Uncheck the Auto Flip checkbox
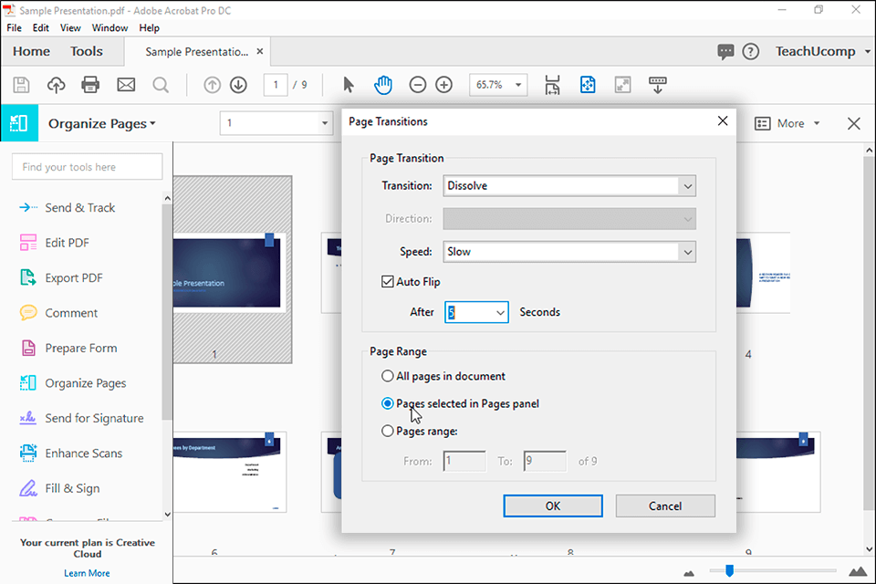Viewport: 876px width, 584px height. pos(388,282)
